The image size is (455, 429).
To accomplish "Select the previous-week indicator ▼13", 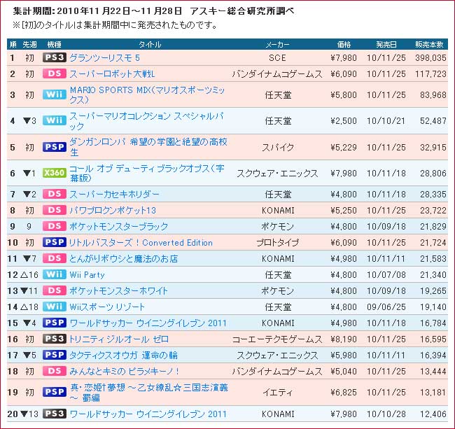I will click(29, 414).
